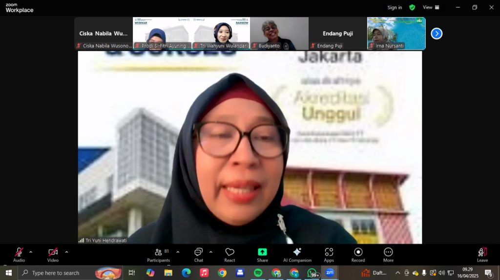Open AI Companion
Viewport: 500px width, 280px height.
[x=297, y=255]
